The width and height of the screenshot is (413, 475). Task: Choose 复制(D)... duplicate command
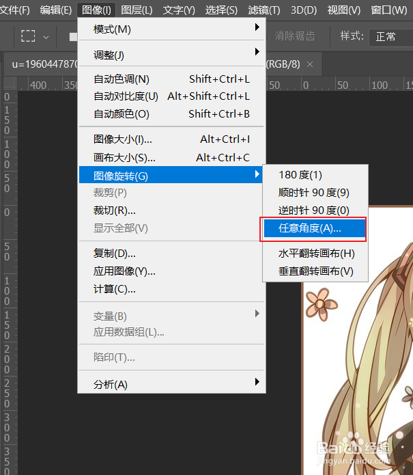[171, 254]
